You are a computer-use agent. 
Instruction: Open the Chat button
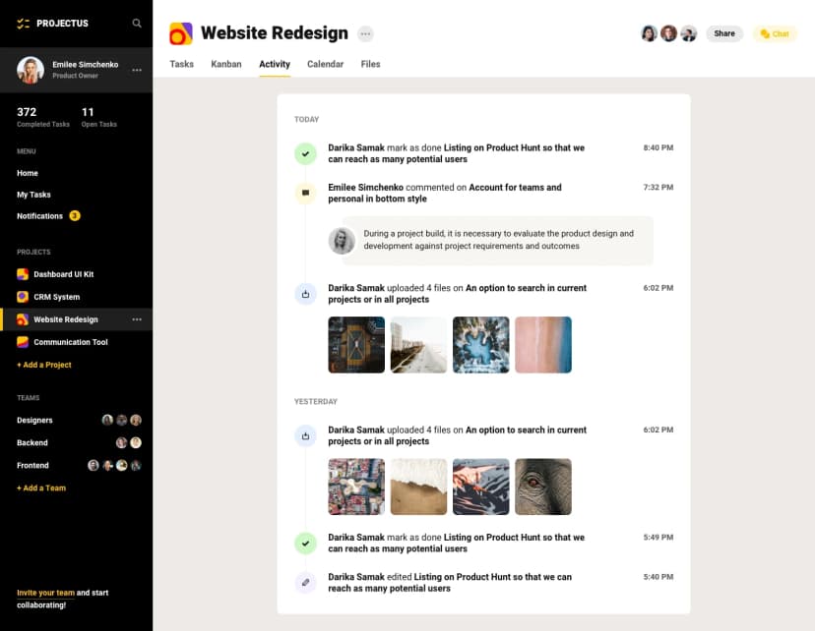[x=775, y=33]
